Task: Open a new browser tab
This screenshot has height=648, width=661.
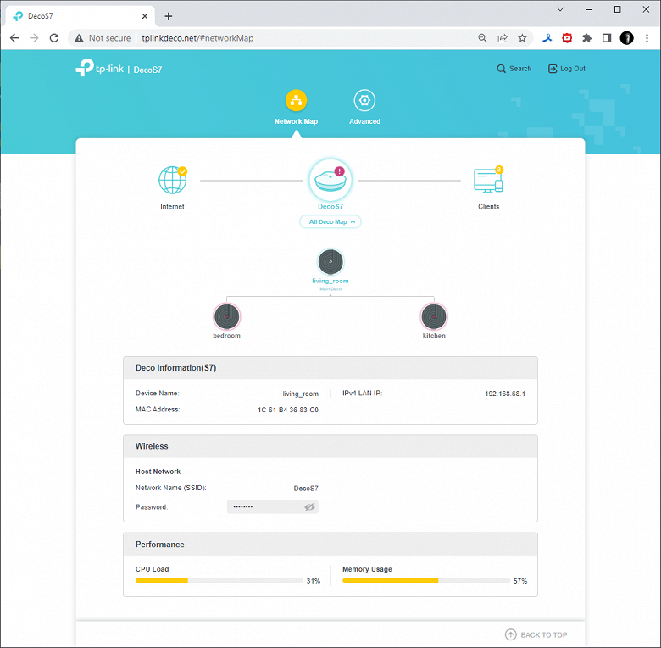Action: click(168, 16)
